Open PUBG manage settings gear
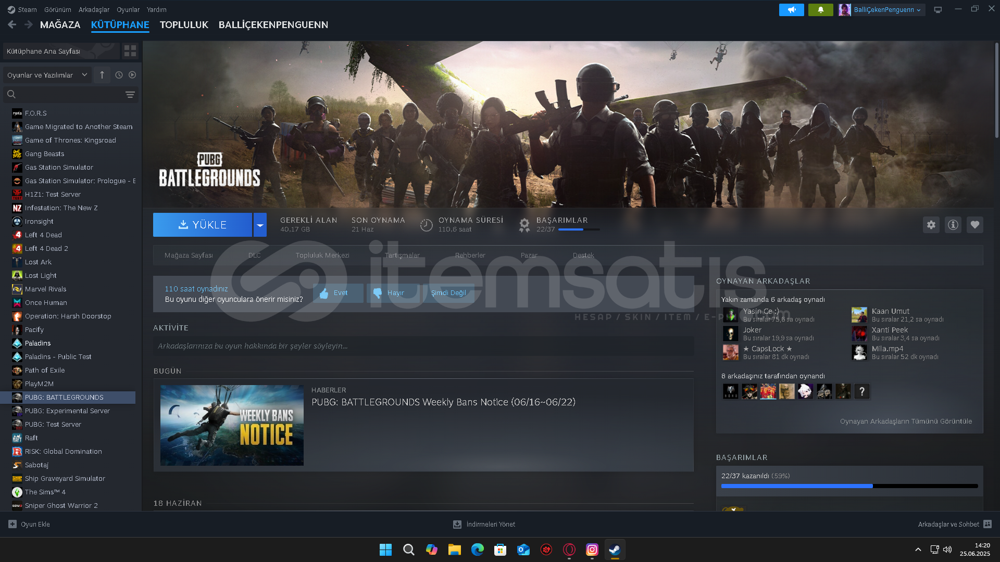The height and width of the screenshot is (562, 1000). coord(931,225)
